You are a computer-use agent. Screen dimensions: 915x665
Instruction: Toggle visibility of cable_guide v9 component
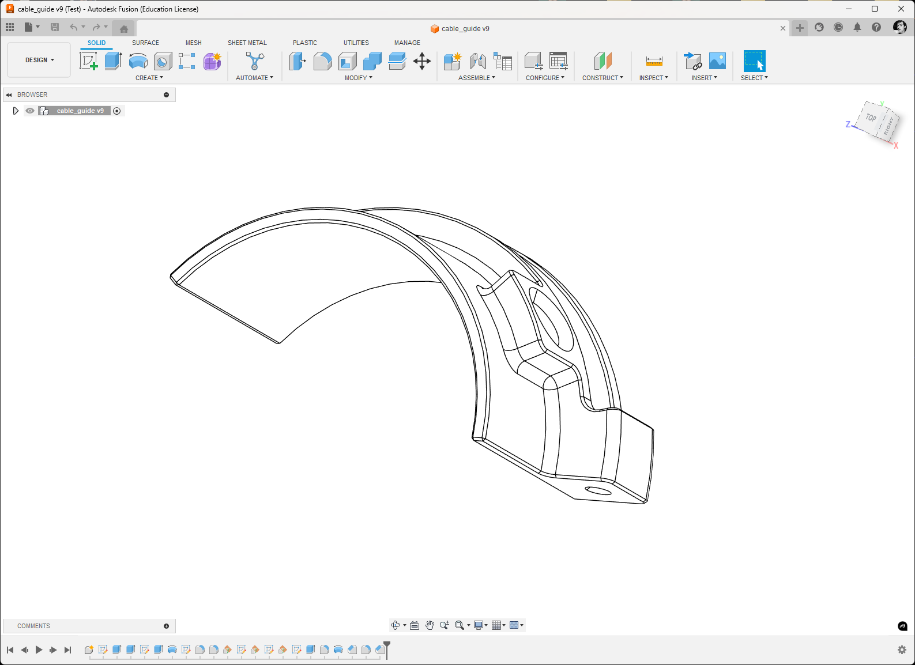(x=30, y=111)
